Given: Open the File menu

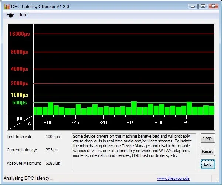Looking at the screenshot, I should click(x=10, y=15).
